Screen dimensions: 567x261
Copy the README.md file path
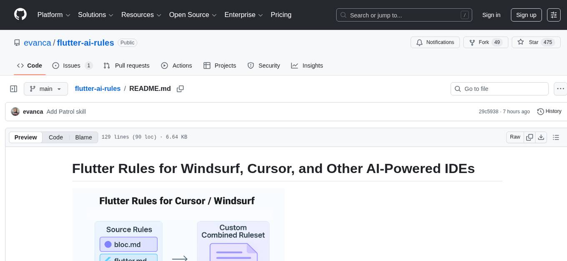coord(180,89)
